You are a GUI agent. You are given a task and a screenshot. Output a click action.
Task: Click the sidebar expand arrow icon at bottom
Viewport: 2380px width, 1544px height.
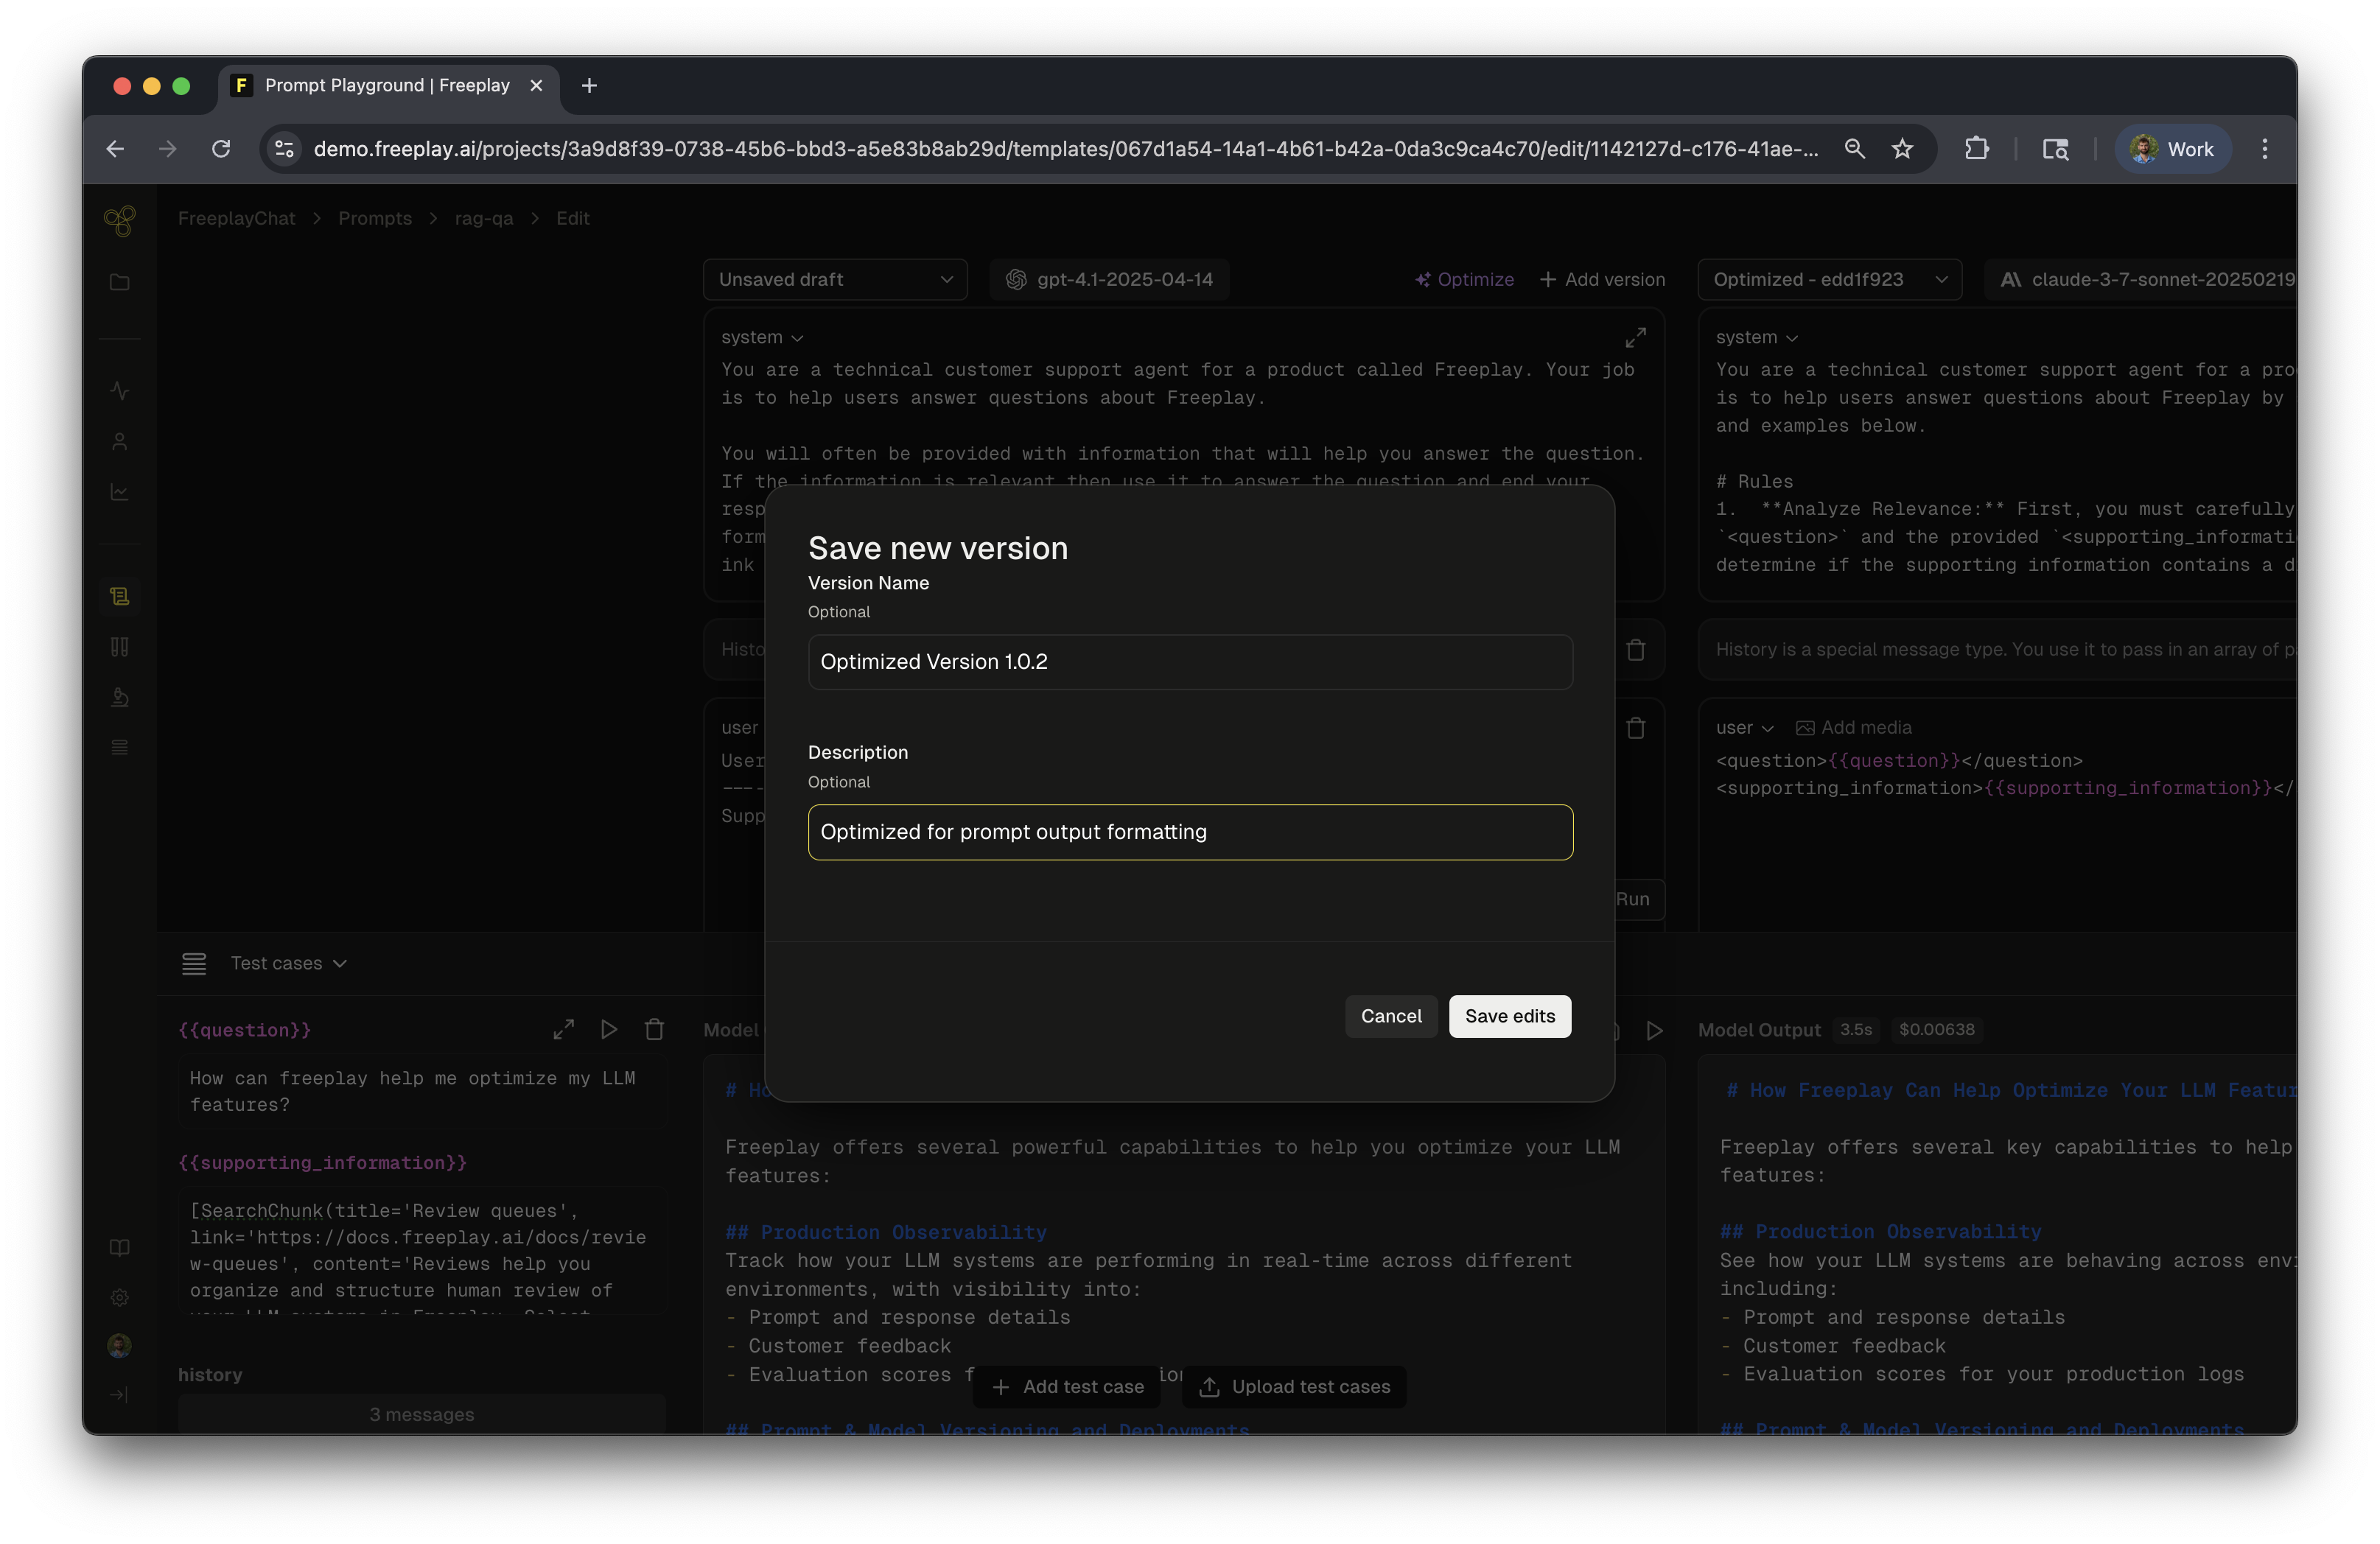(x=120, y=1395)
